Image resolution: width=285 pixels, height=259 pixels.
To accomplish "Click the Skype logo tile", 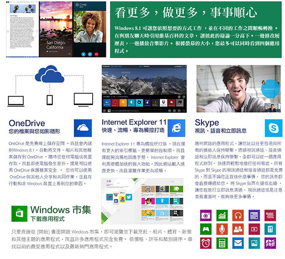I will click(x=274, y=128).
